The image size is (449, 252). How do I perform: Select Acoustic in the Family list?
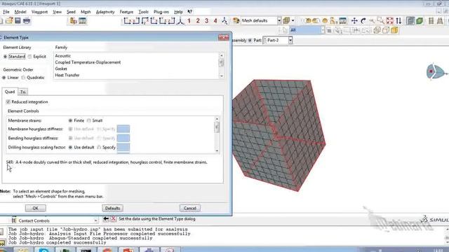[x=62, y=56]
